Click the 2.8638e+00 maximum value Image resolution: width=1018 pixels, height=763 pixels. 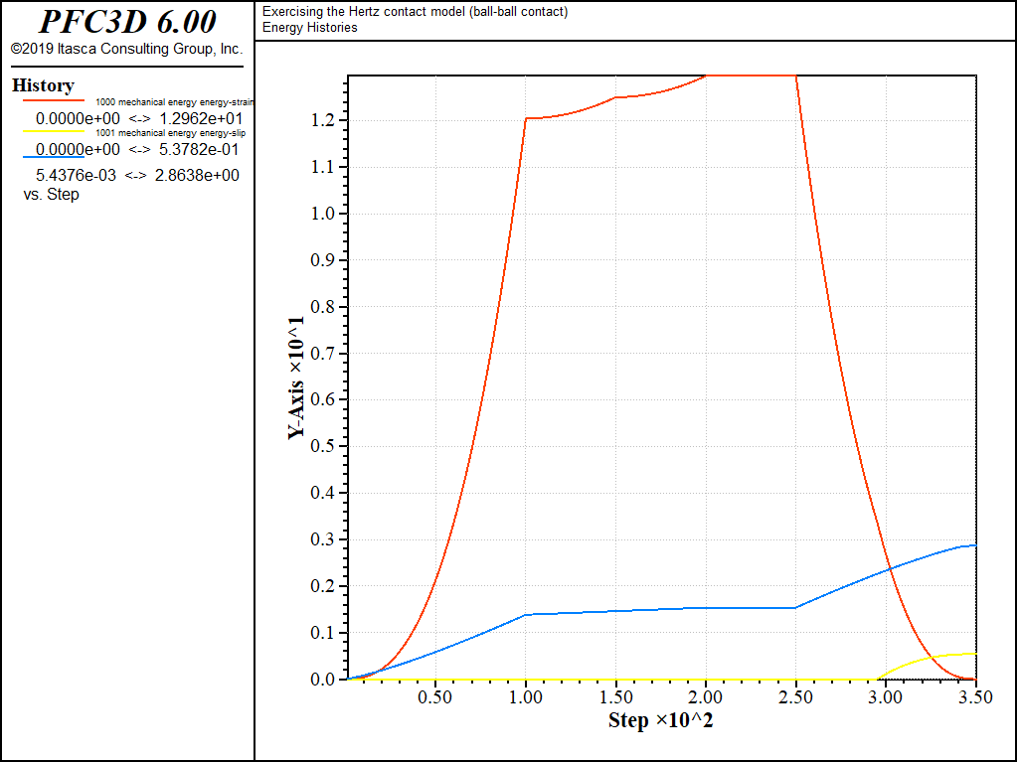[197, 175]
